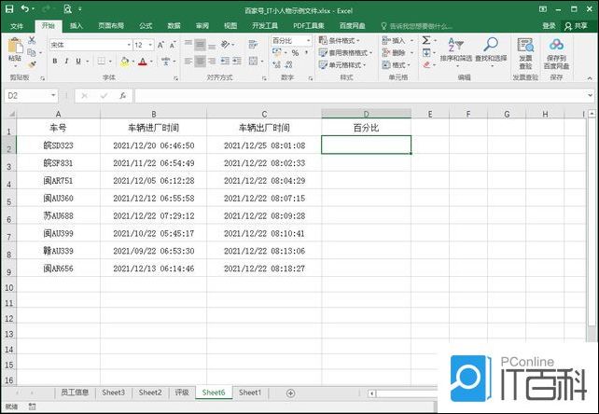Click the percent style button
Image resolution: width=599 pixels, height=414 pixels.
(295, 53)
